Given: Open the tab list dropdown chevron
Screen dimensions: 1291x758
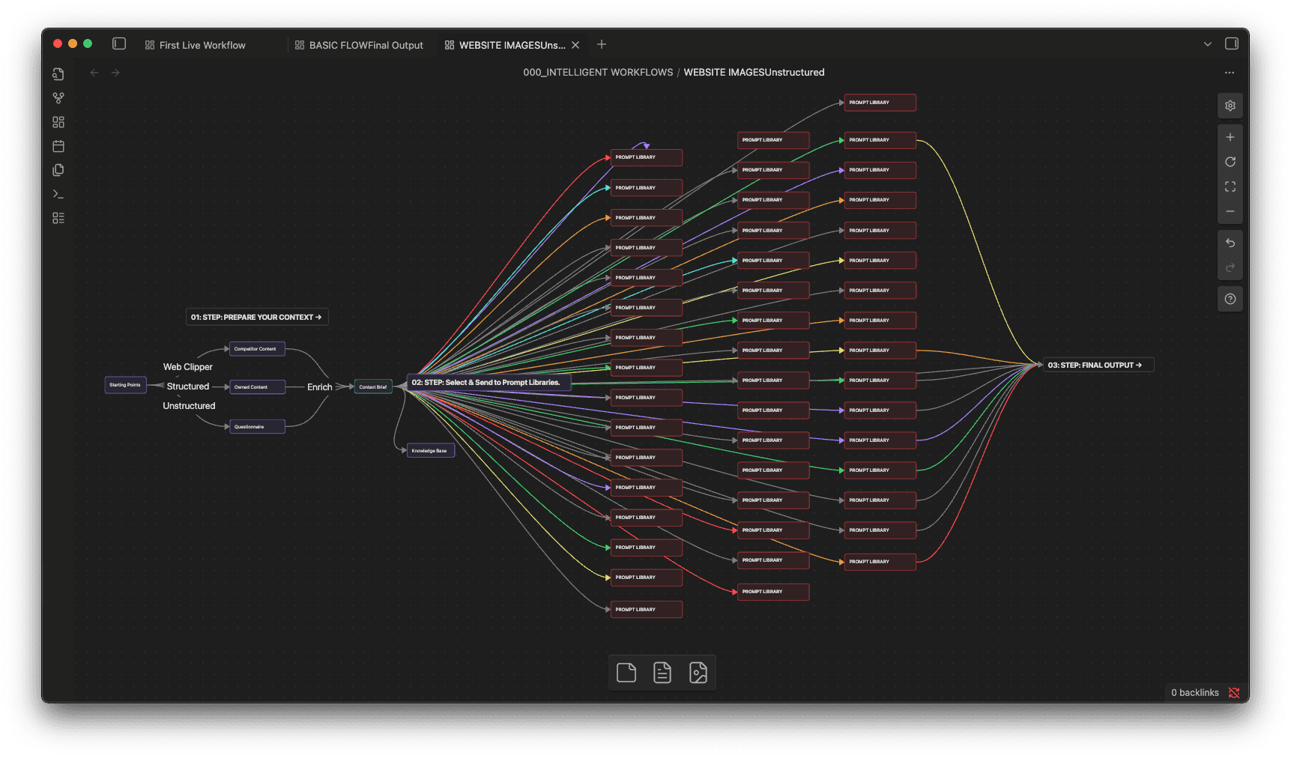Looking at the screenshot, I should (x=1207, y=43).
